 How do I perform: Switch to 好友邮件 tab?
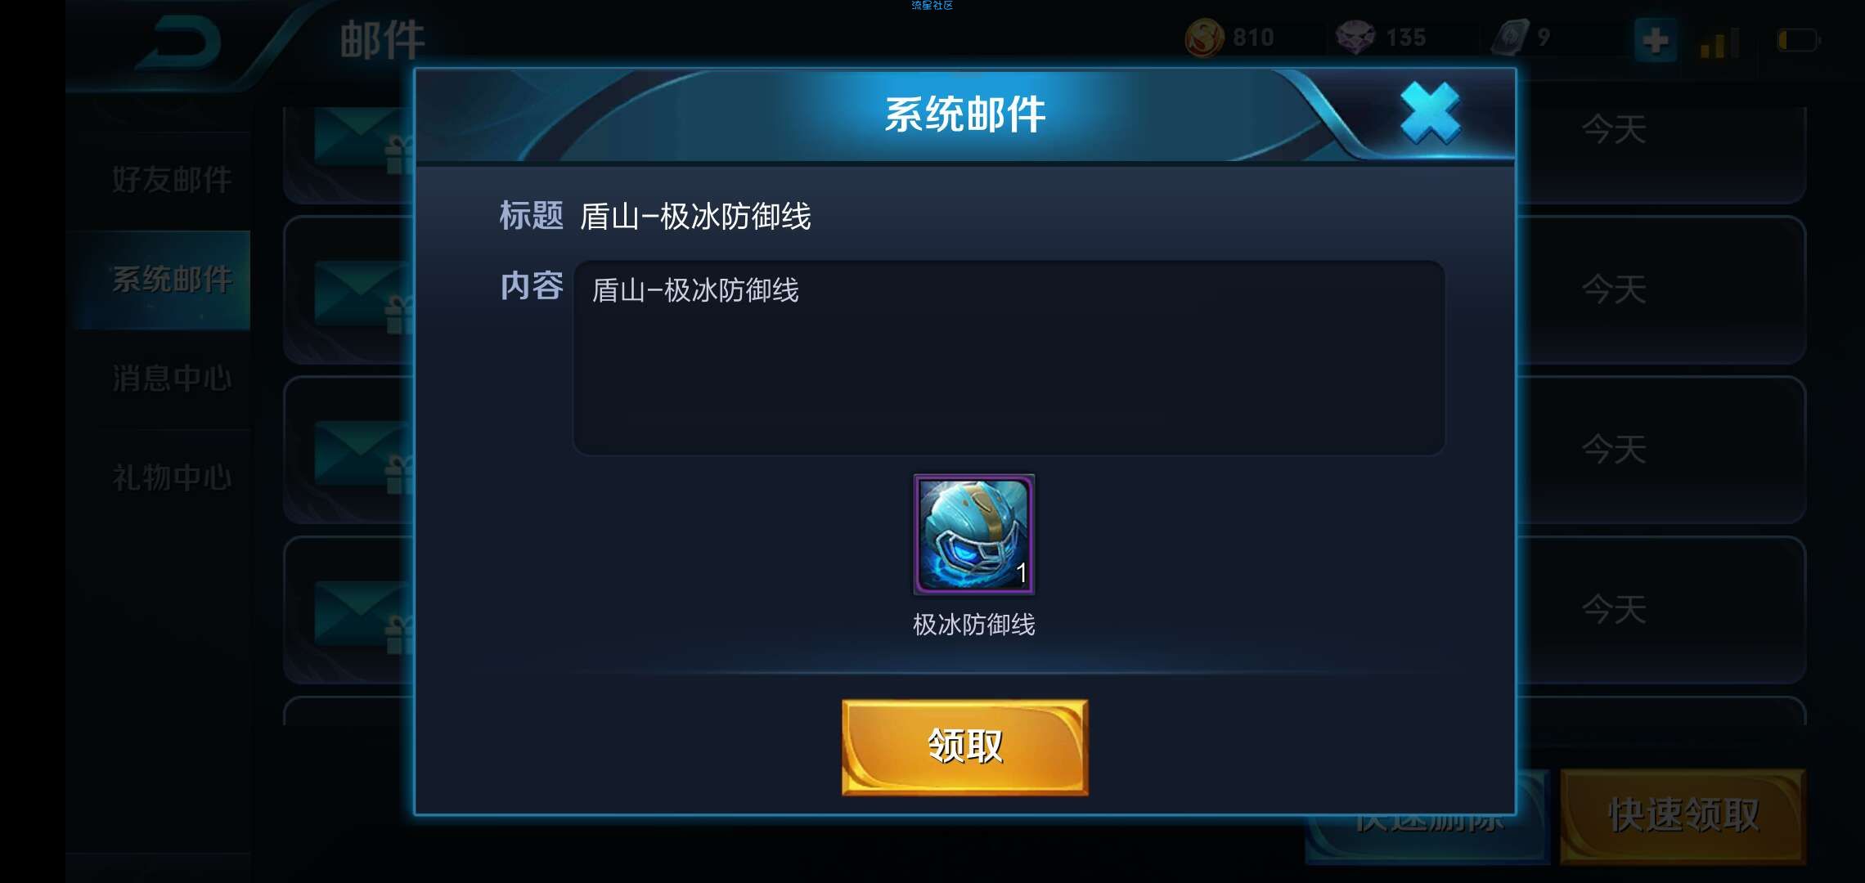[x=172, y=180]
